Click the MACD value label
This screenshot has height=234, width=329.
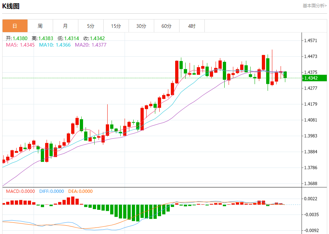click(x=20, y=191)
